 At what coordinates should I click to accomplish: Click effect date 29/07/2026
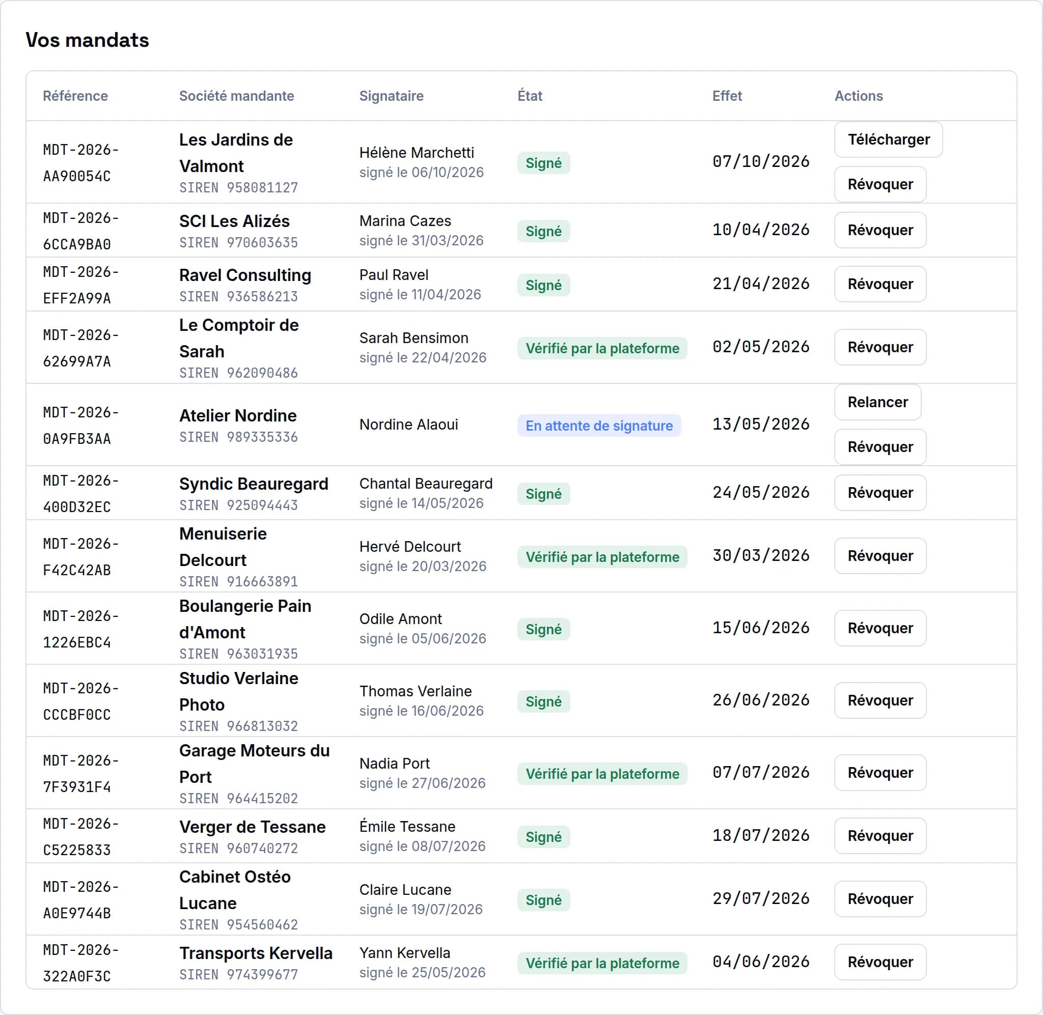coord(761,899)
